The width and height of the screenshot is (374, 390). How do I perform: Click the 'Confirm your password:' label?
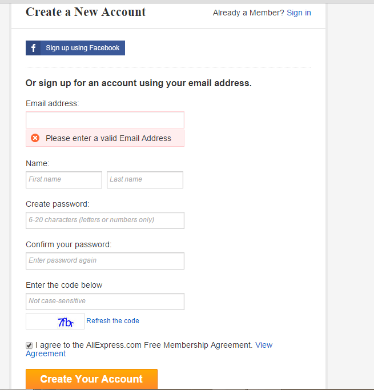click(x=69, y=244)
